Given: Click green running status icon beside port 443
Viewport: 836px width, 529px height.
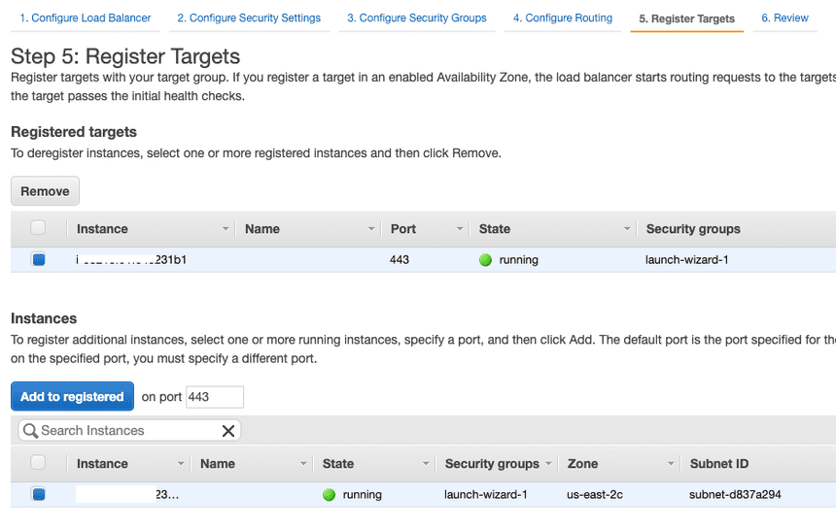Looking at the screenshot, I should pyautogui.click(x=485, y=260).
